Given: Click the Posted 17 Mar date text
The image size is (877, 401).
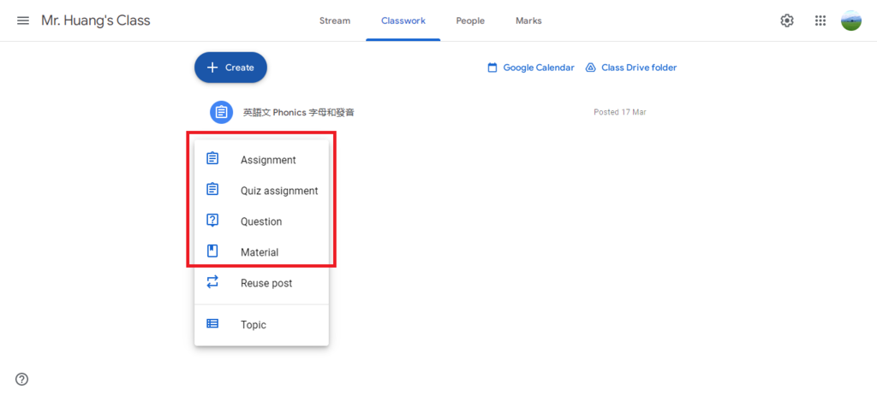Looking at the screenshot, I should click(x=620, y=112).
